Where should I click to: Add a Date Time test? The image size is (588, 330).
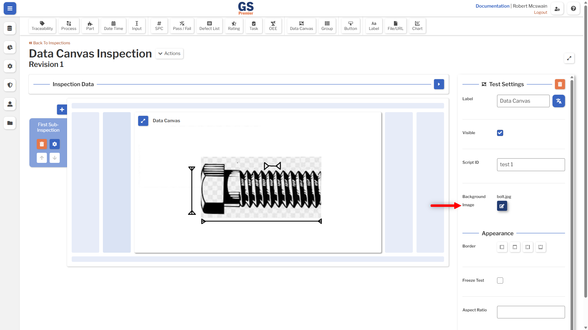(x=113, y=26)
